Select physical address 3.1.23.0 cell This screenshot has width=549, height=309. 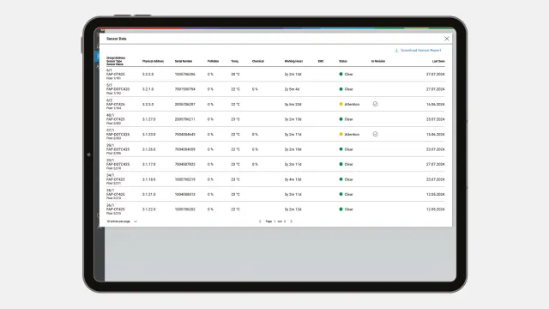click(148, 134)
